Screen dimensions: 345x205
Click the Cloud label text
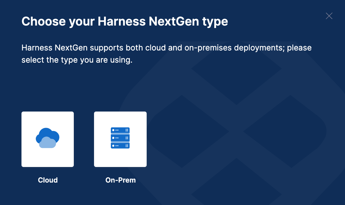click(47, 180)
